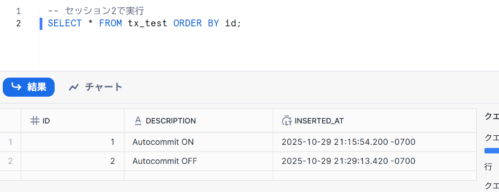Sort by the DESCRIPTION column header
The image size is (499, 192).
point(171,121)
